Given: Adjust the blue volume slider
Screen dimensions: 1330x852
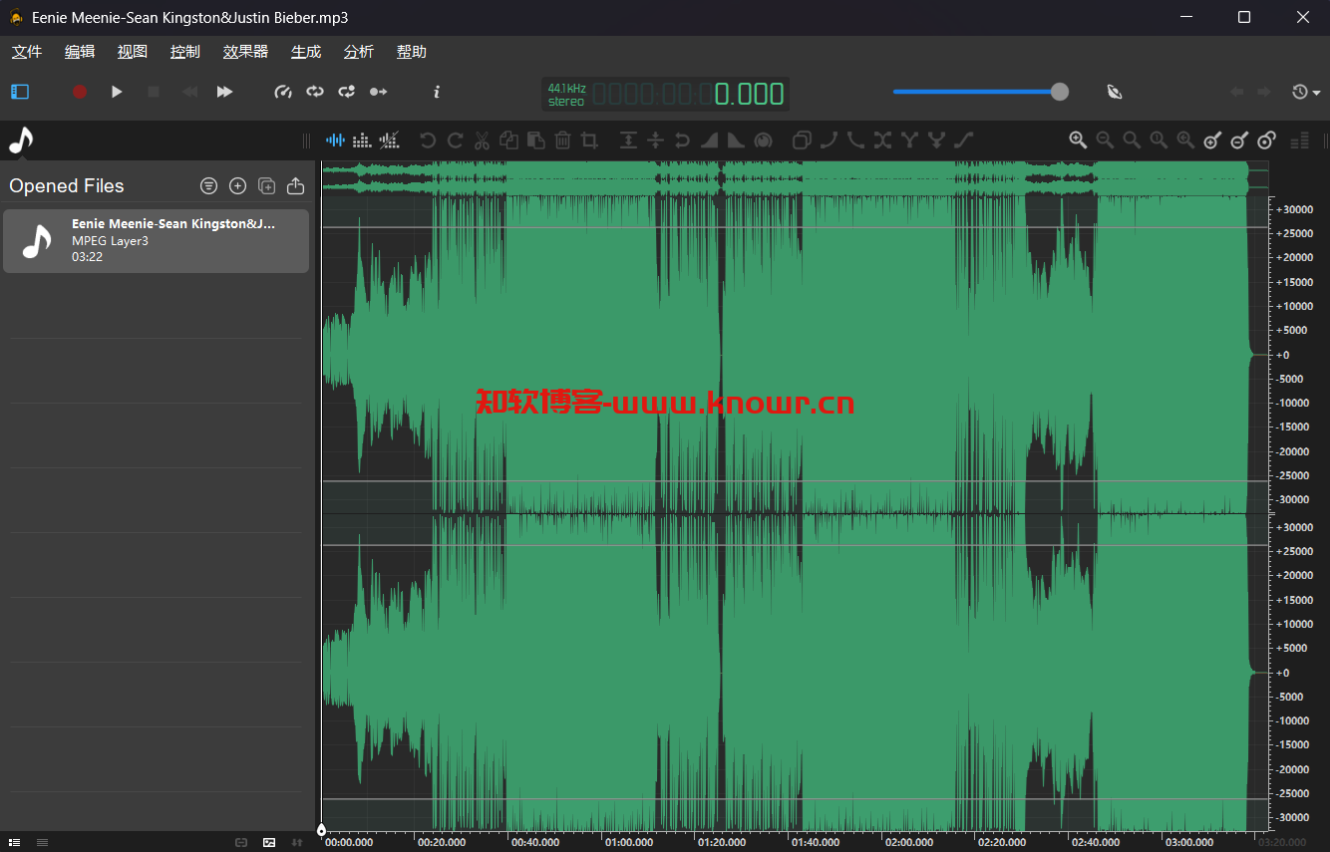Looking at the screenshot, I should click(x=980, y=92).
